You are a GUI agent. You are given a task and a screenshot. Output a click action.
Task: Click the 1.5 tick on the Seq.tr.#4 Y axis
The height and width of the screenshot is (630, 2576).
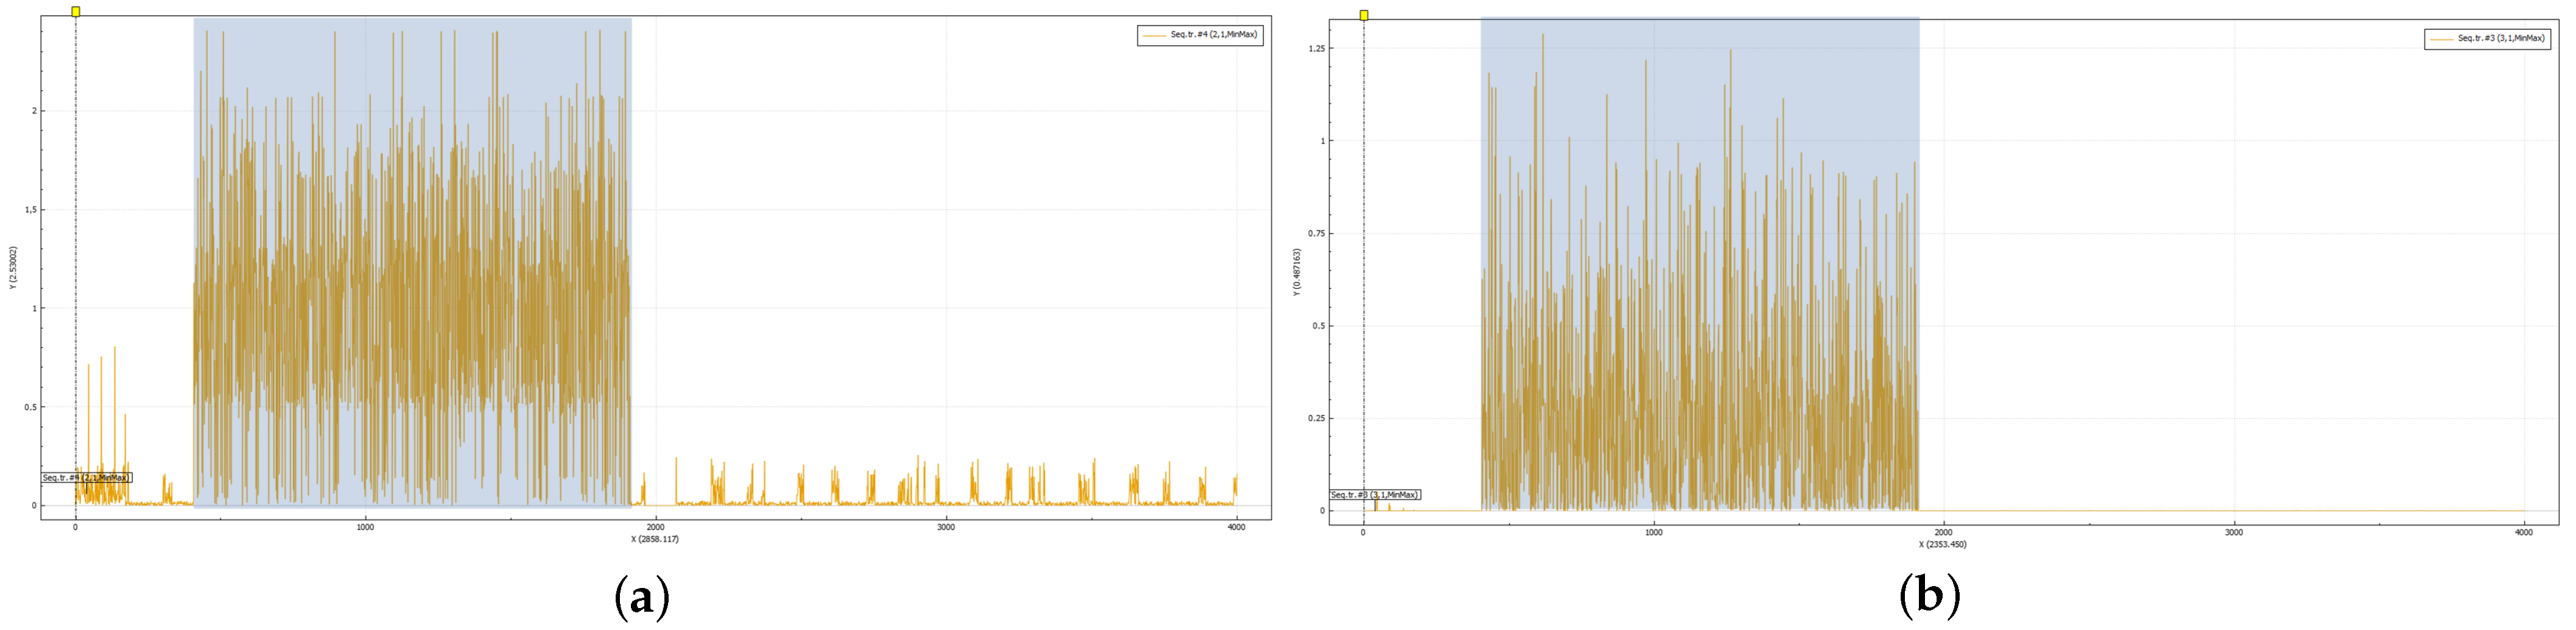pyautogui.click(x=31, y=210)
